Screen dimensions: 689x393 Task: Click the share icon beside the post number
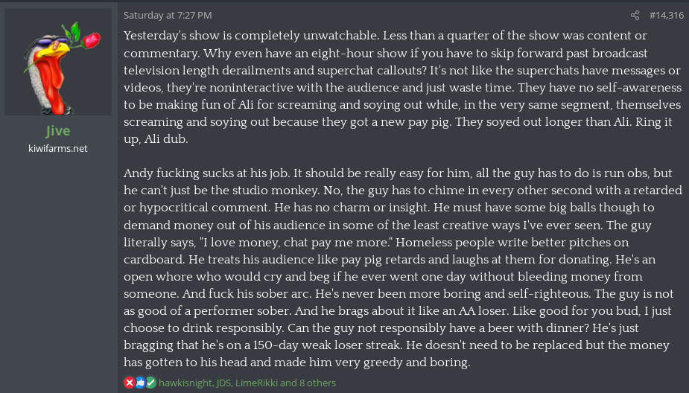635,15
